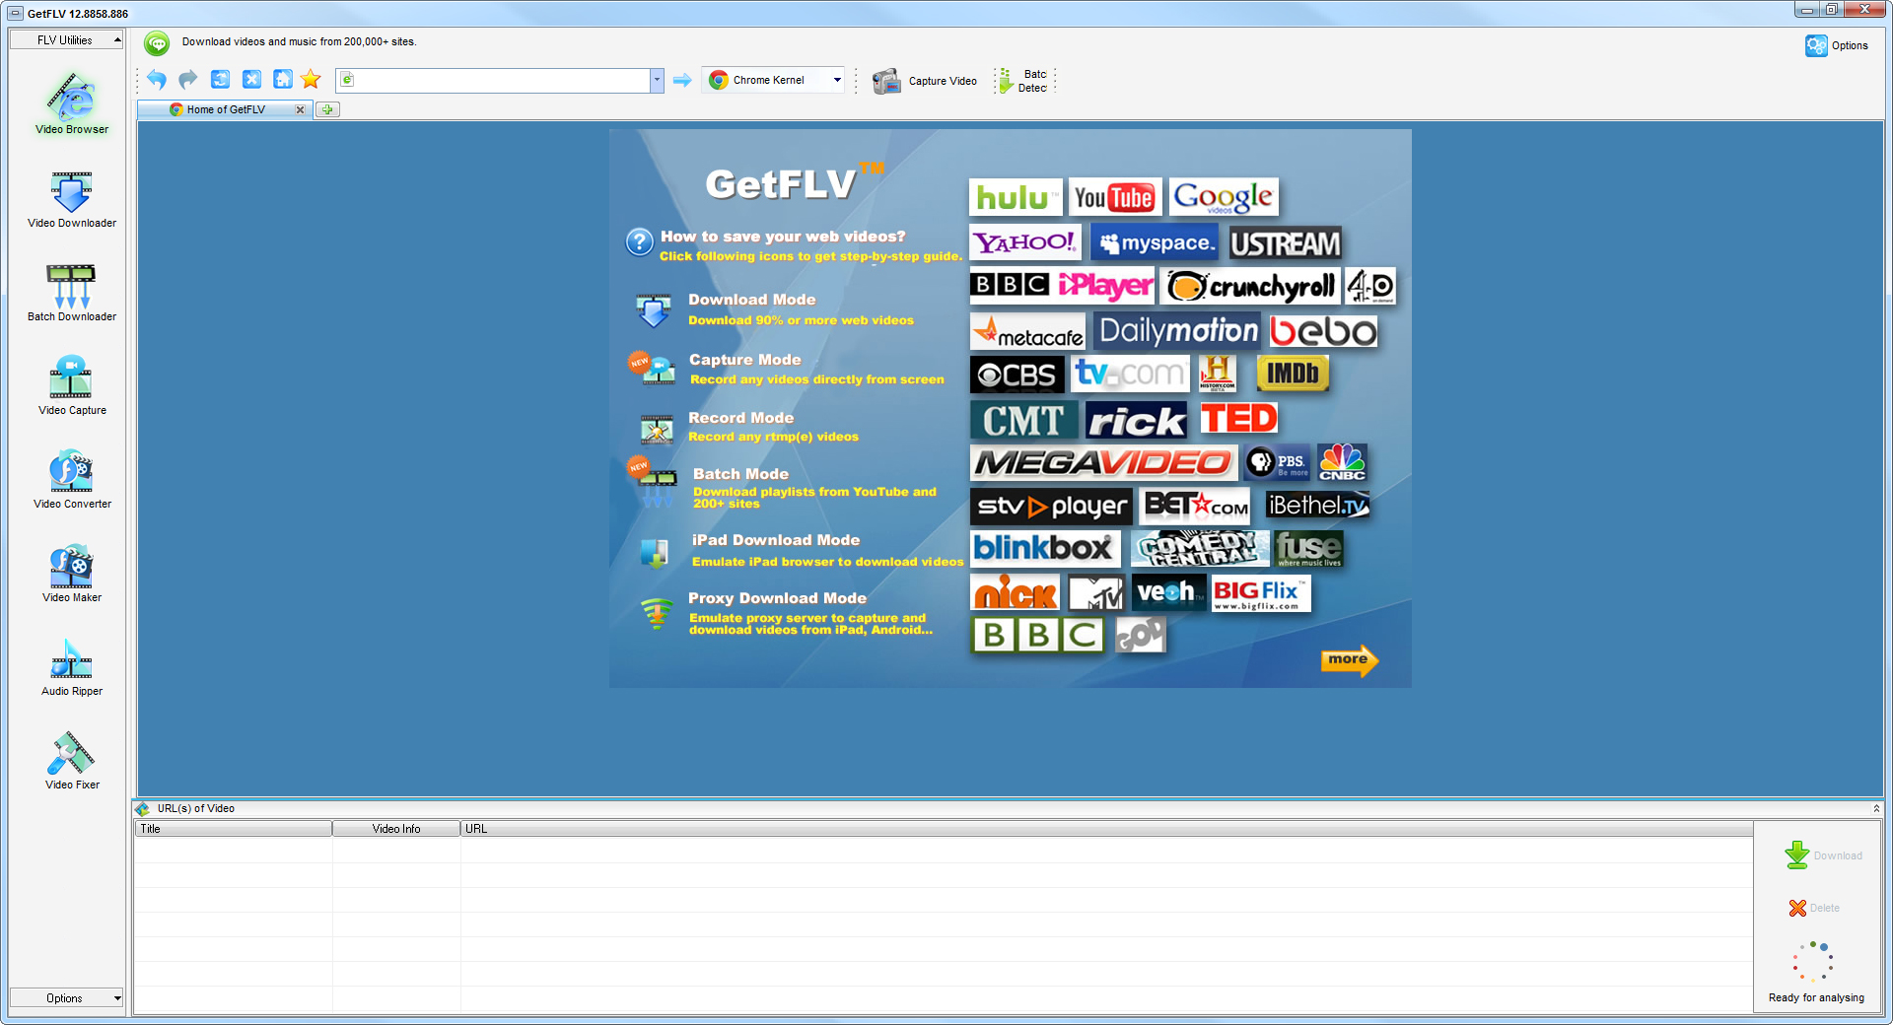Screen dimensions: 1893x1025
Task: Expand the FLV Utilities panel header
Action: (66, 40)
